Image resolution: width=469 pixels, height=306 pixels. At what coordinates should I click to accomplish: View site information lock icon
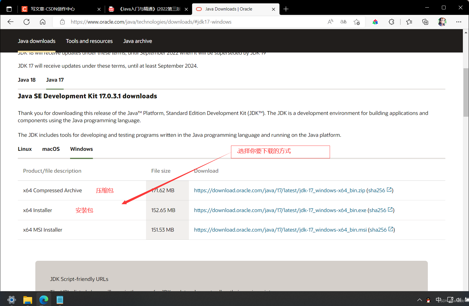click(x=62, y=22)
